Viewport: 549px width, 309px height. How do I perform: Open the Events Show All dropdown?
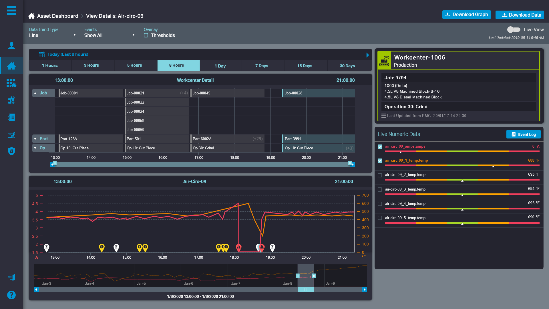(x=109, y=35)
